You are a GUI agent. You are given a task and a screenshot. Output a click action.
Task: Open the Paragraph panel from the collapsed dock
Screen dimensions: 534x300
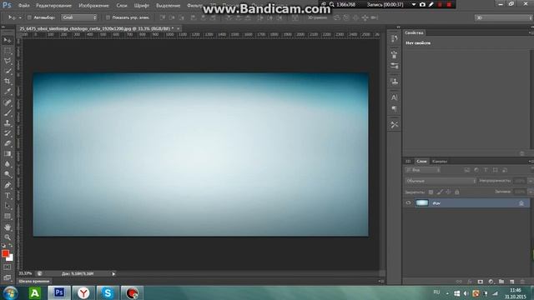(394, 109)
